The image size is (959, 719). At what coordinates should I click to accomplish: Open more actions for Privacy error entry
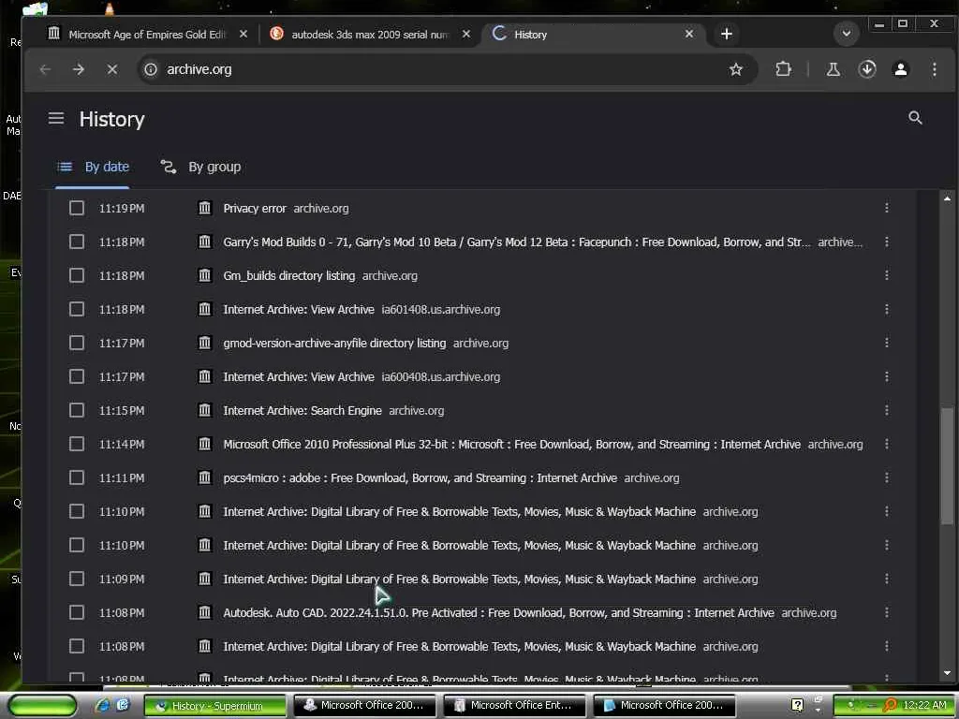[x=886, y=209]
